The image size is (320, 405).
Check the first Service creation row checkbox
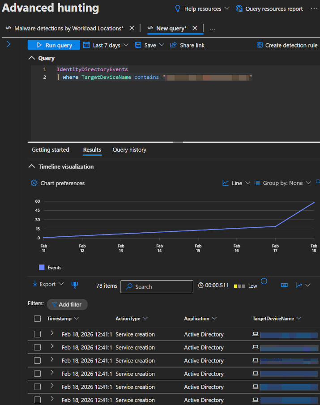point(38,334)
